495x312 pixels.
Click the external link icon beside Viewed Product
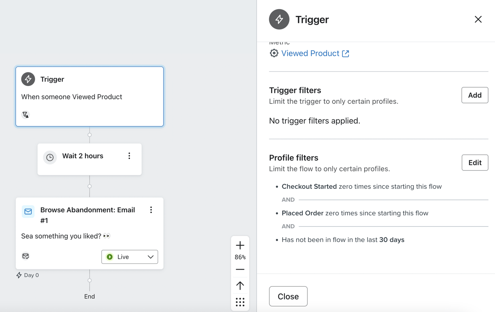(x=346, y=54)
